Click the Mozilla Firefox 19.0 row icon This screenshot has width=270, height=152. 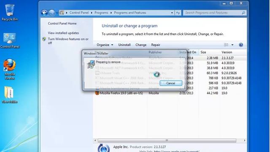97,93
